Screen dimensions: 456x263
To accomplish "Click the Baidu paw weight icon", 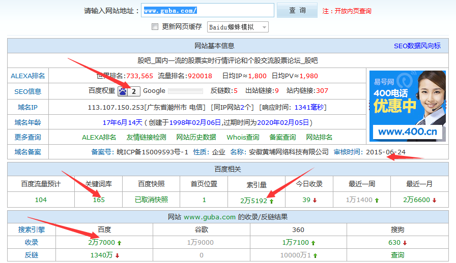I will point(123,91).
